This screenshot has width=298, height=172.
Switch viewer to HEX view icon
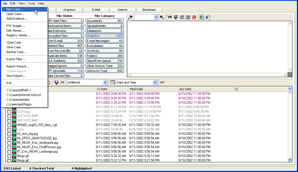click(x=188, y=17)
